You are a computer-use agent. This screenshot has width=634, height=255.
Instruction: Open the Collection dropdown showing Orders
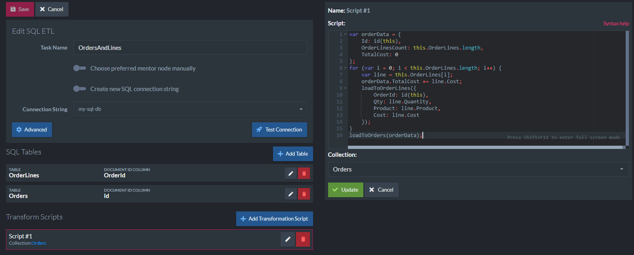478,169
